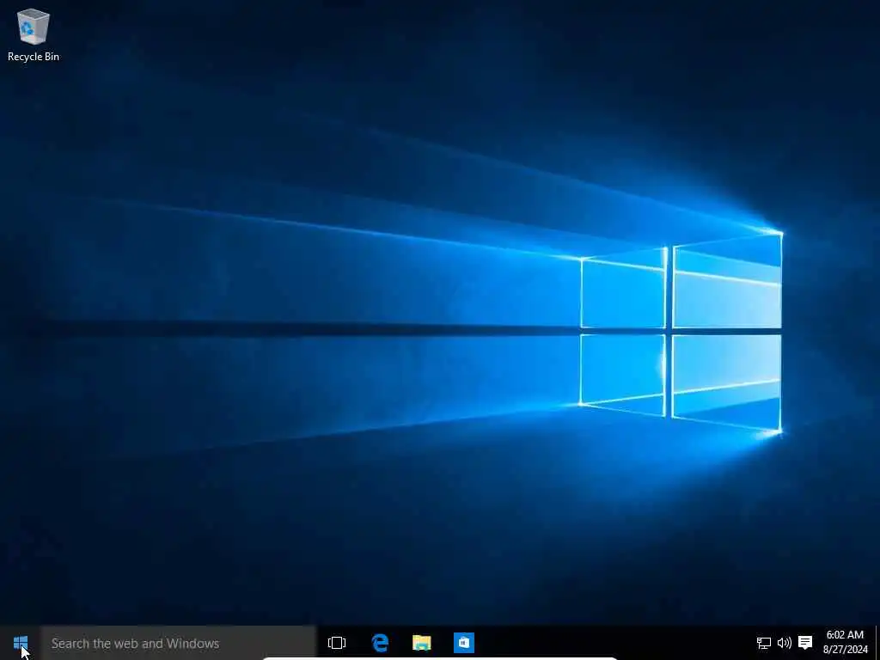
Task: Open the clock showing 6:02 AM
Action: point(846,643)
